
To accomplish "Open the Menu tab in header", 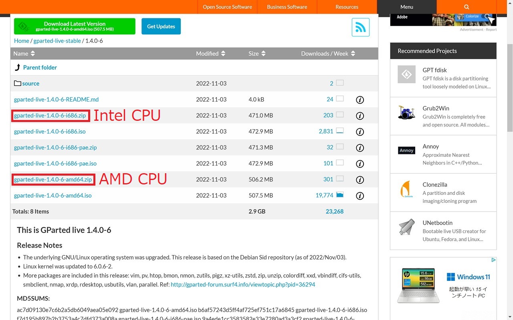I will [x=406, y=7].
